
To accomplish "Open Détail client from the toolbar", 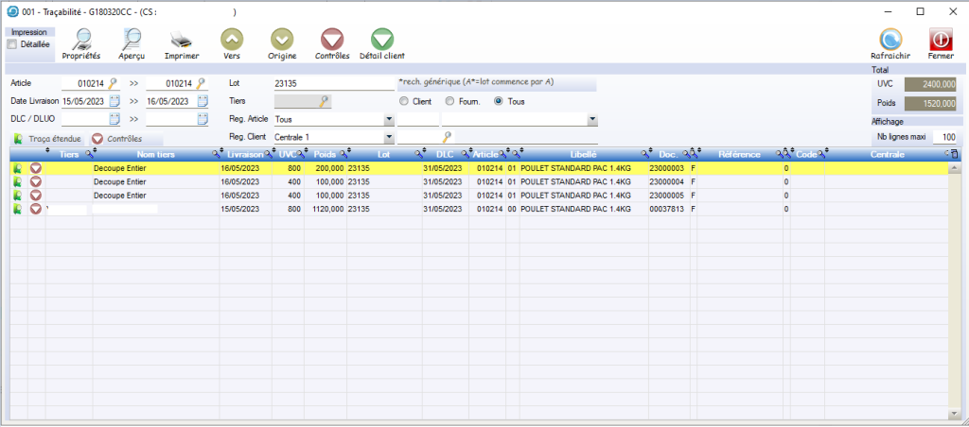I will [x=381, y=40].
